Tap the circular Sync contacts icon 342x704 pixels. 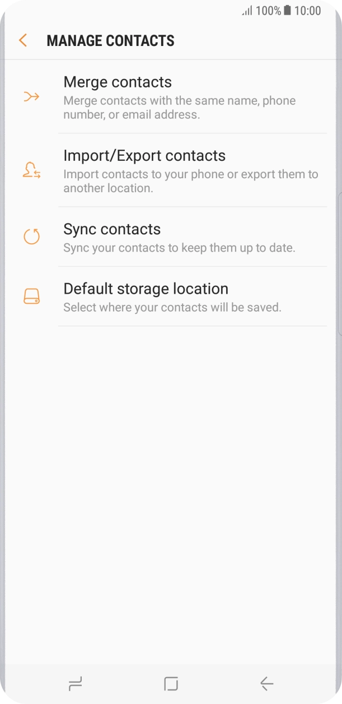tap(31, 237)
